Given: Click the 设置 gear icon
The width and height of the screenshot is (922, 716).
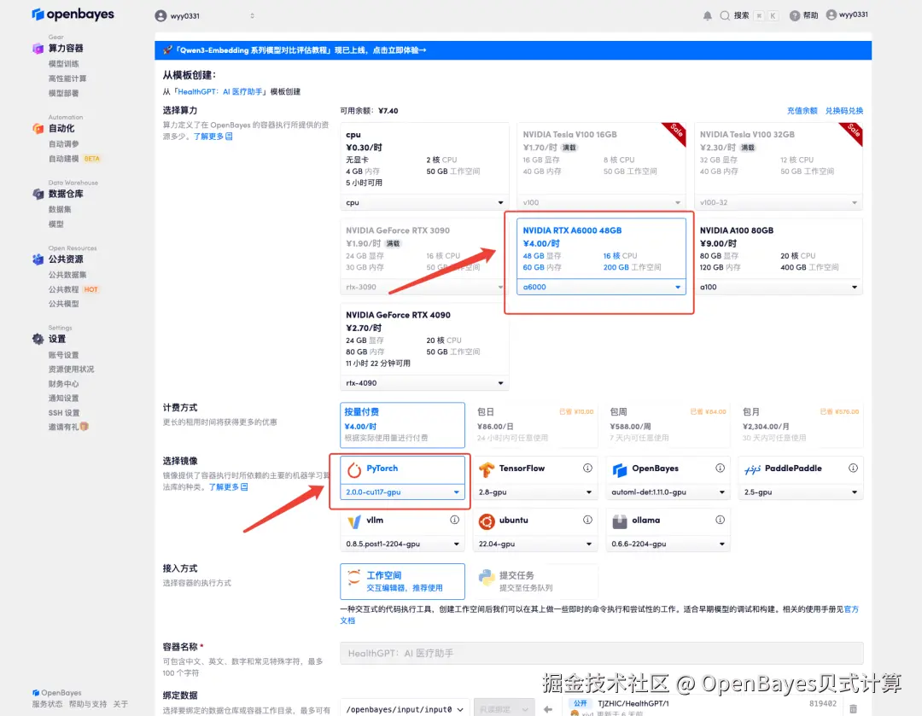Looking at the screenshot, I should click(38, 339).
